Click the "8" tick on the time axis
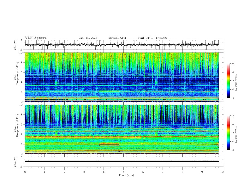 (x=182, y=172)
